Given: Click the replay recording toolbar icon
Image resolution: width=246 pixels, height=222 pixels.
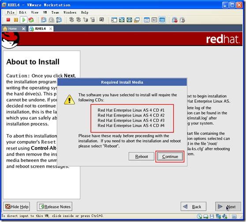Looking at the screenshot, I should 182,20.
